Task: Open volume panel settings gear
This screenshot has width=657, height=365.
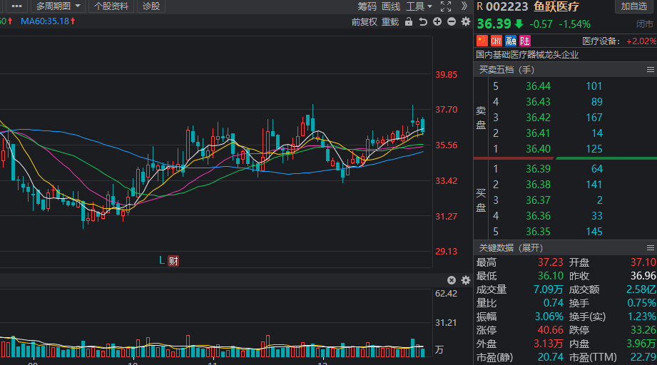Action: pos(466,280)
